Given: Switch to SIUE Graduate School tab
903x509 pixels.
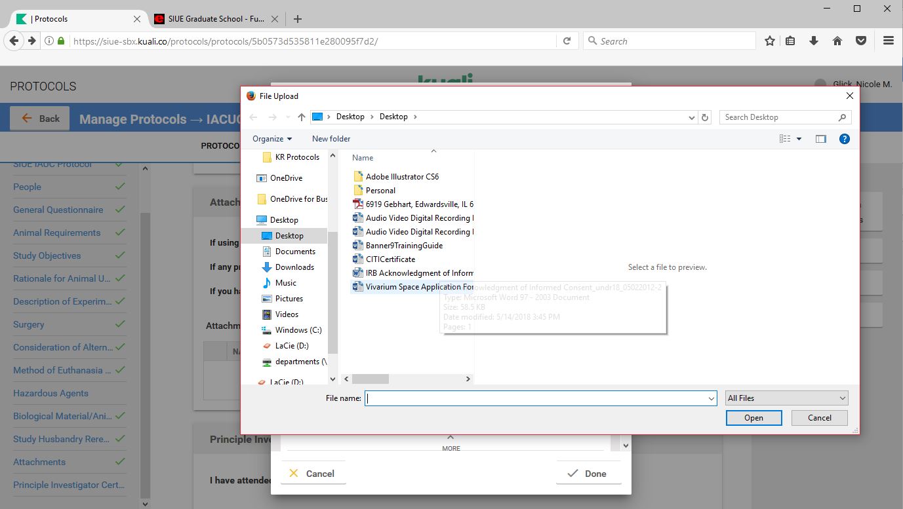Looking at the screenshot, I should pos(210,19).
